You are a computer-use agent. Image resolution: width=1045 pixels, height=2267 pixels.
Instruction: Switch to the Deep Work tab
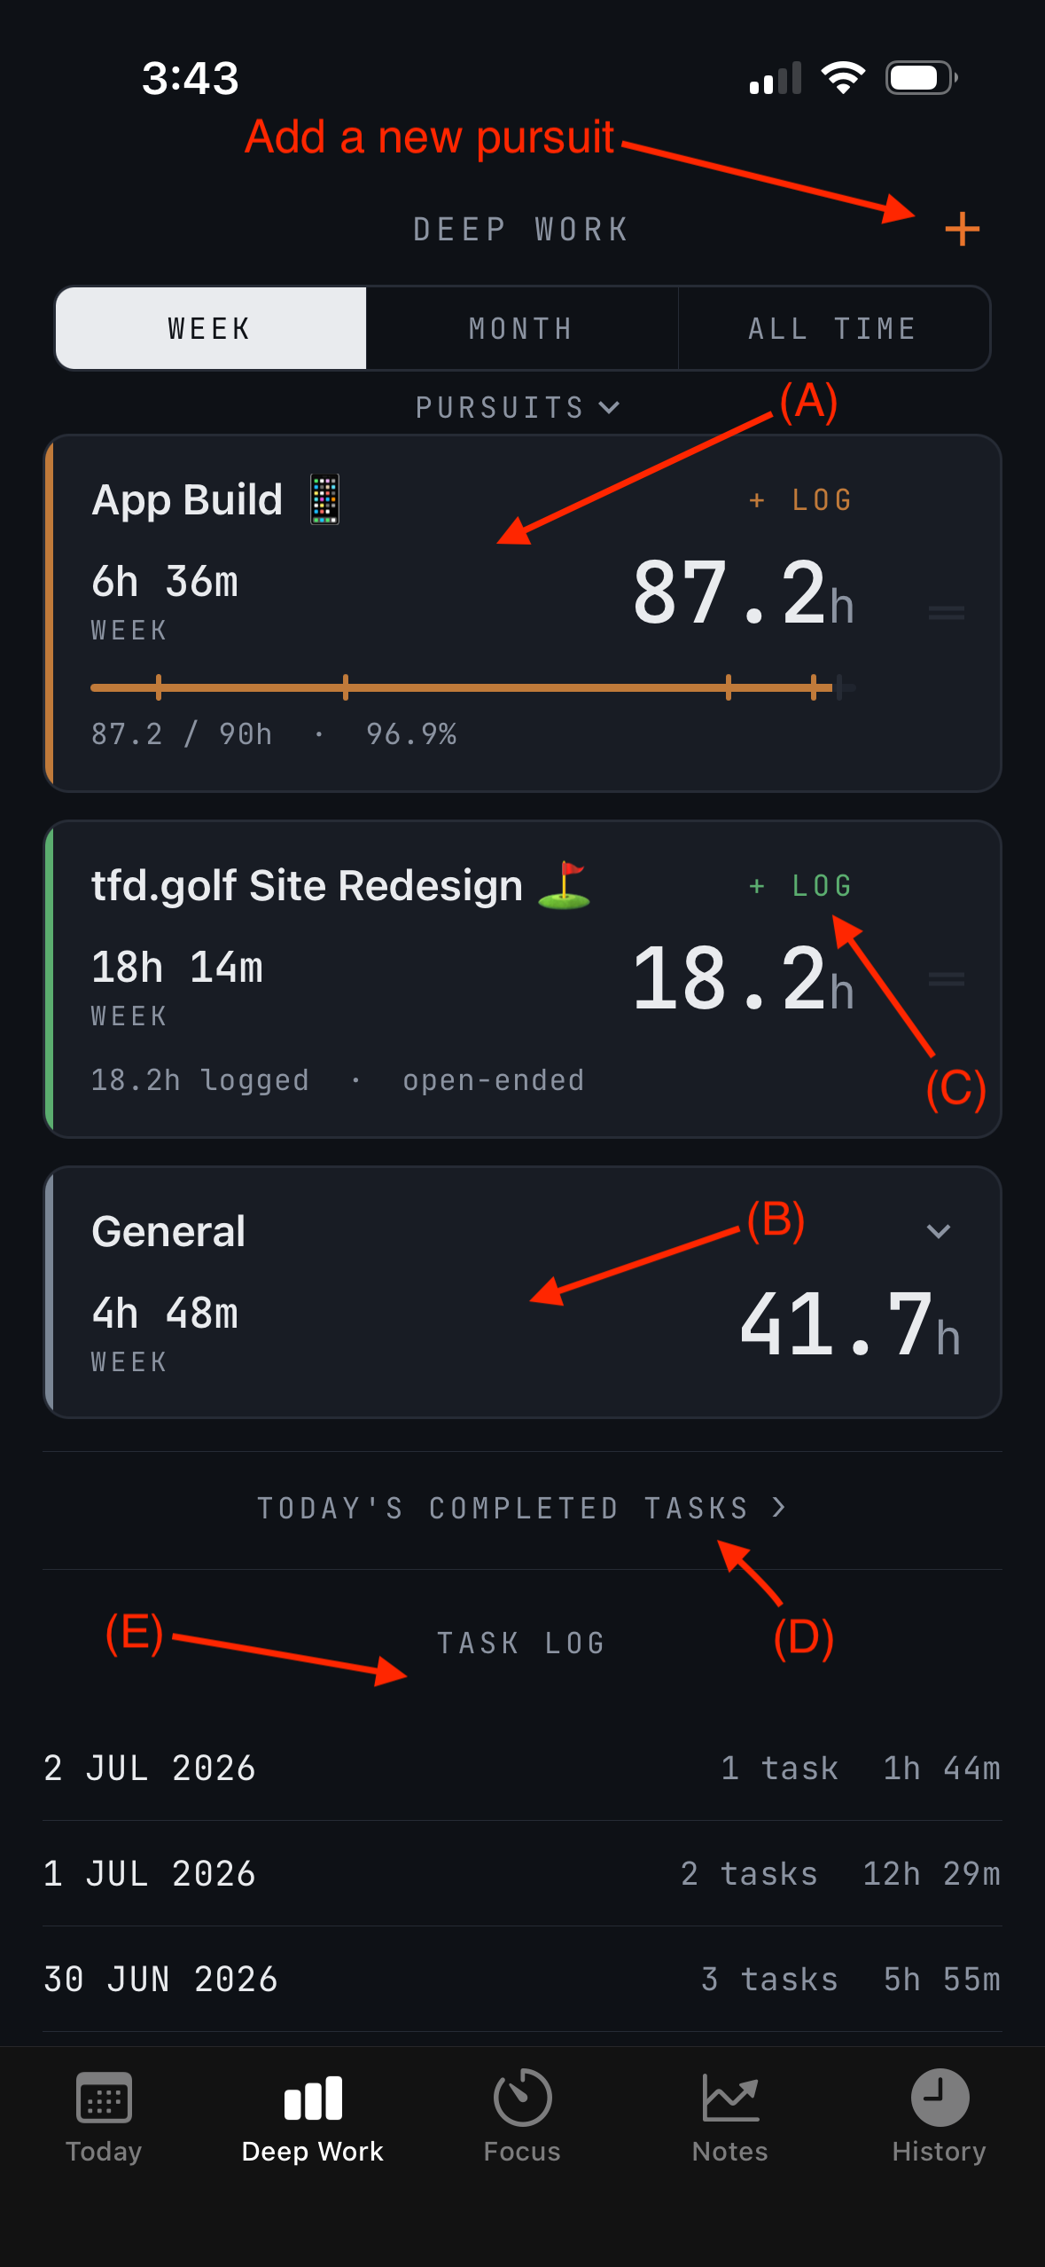313,2118
